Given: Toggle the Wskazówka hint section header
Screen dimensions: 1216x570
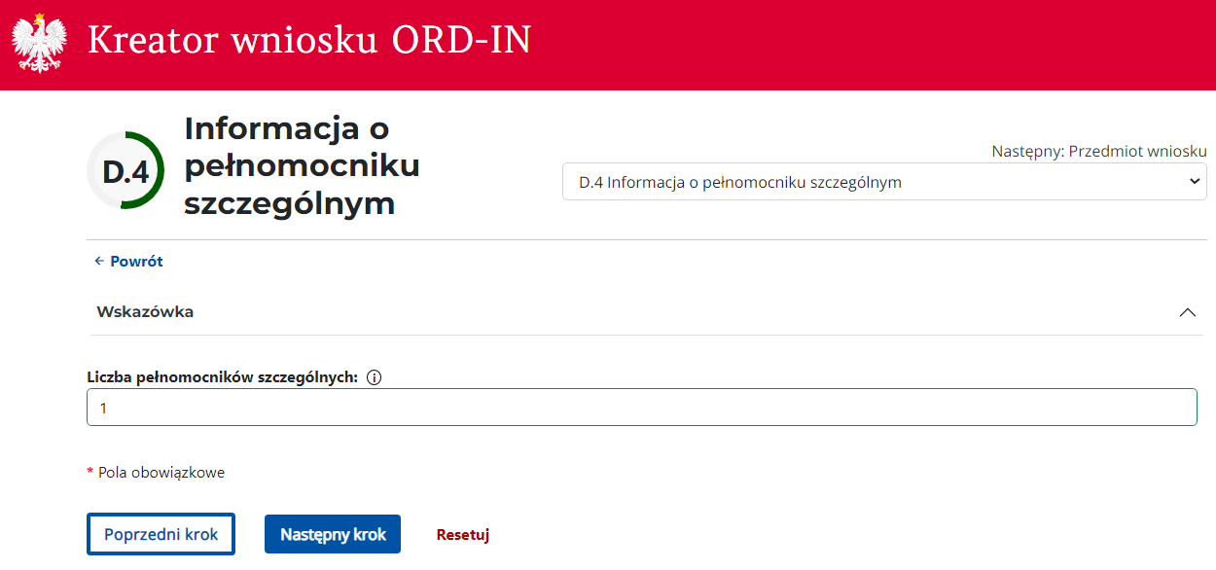Looking at the screenshot, I should coord(146,312).
